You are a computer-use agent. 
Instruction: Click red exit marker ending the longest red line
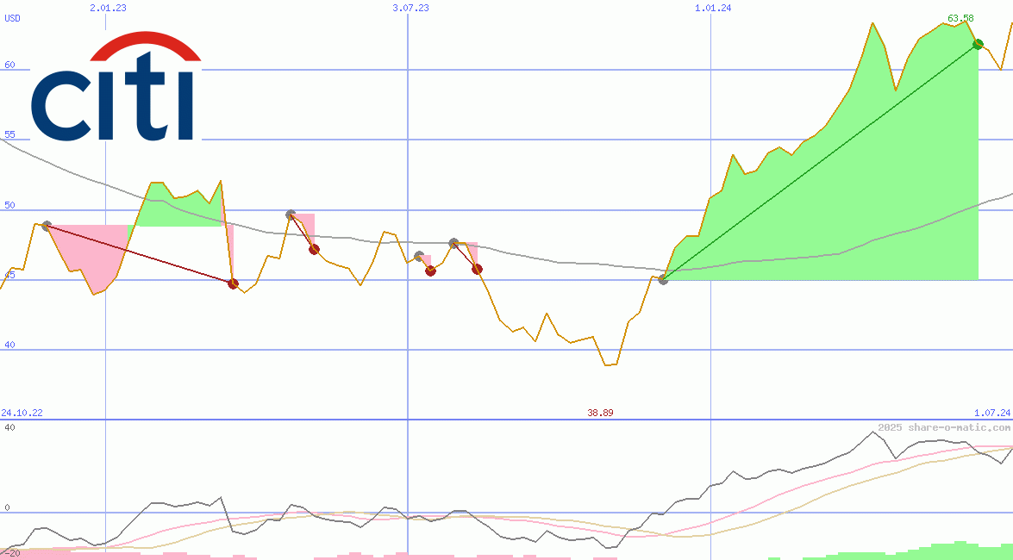233,283
